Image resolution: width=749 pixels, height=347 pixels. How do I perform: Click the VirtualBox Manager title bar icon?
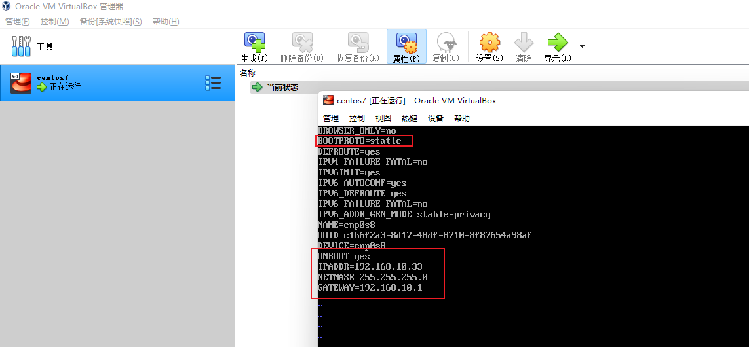7,7
